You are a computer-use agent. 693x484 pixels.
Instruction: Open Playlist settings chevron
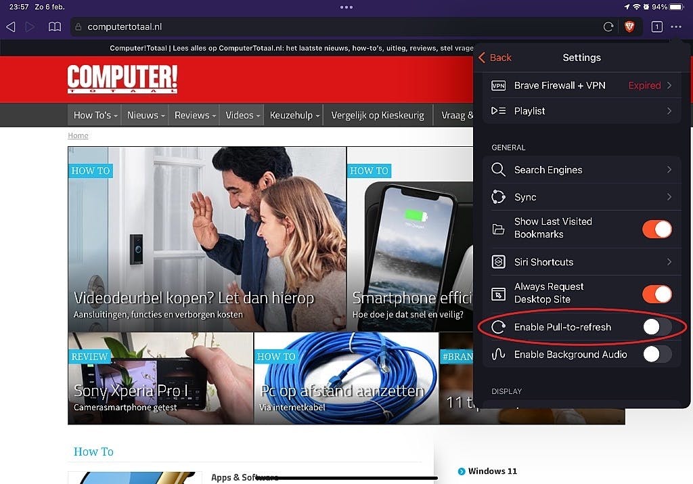(669, 111)
